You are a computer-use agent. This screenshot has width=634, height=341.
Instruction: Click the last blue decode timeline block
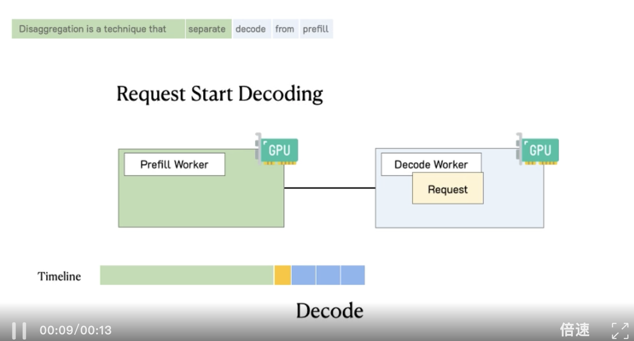pos(353,275)
